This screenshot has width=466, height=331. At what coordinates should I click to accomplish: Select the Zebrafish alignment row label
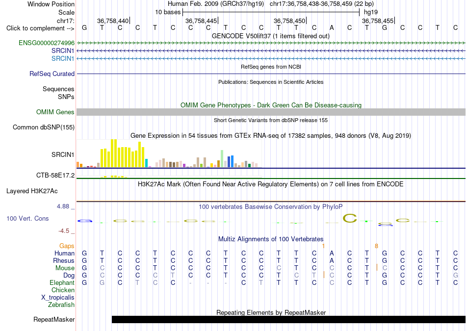[x=61, y=305]
